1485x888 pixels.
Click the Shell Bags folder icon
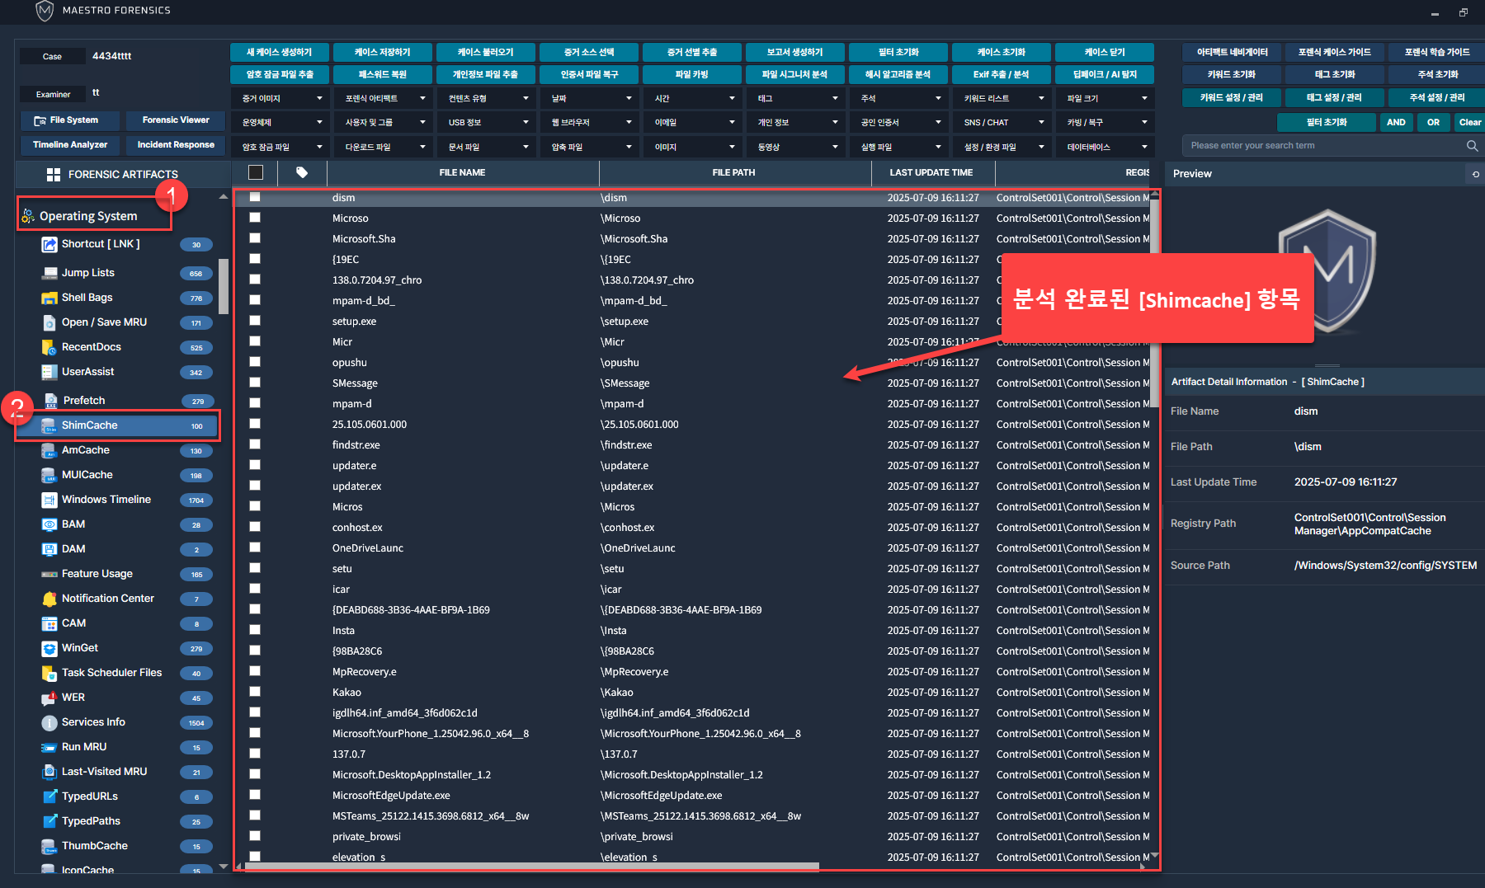coord(49,298)
